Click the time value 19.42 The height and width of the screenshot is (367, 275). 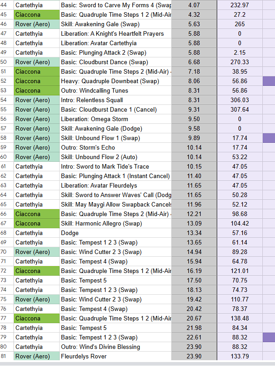tap(194, 299)
